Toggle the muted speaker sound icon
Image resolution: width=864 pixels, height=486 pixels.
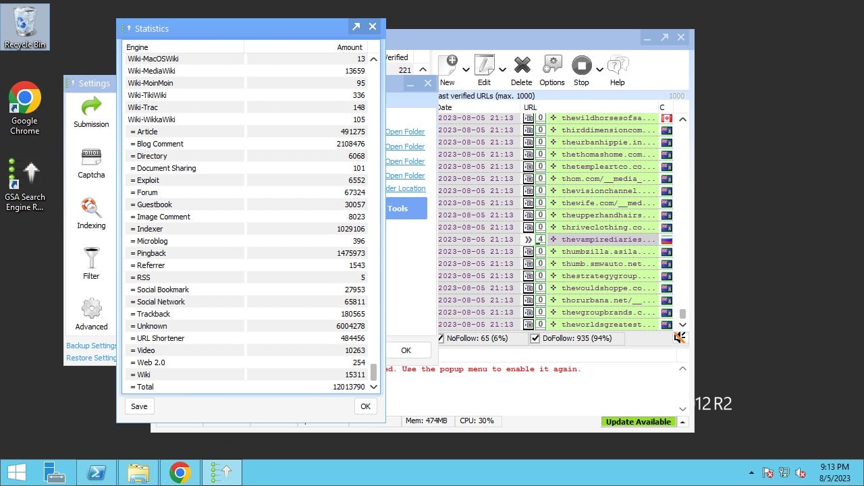tap(680, 338)
